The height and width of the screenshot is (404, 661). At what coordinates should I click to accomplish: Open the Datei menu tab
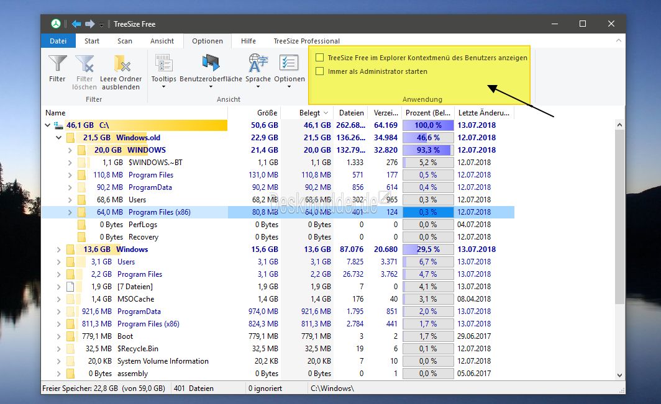[x=58, y=41]
